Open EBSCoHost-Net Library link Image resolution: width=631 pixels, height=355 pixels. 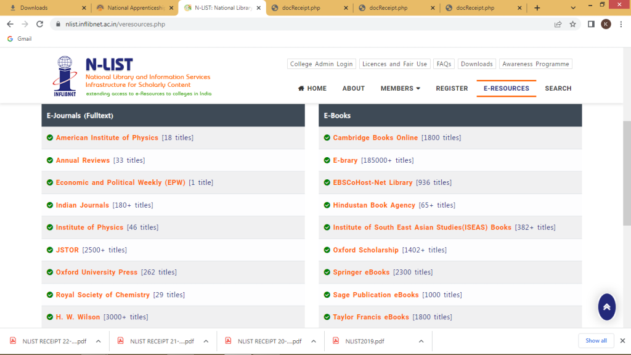[373, 182]
